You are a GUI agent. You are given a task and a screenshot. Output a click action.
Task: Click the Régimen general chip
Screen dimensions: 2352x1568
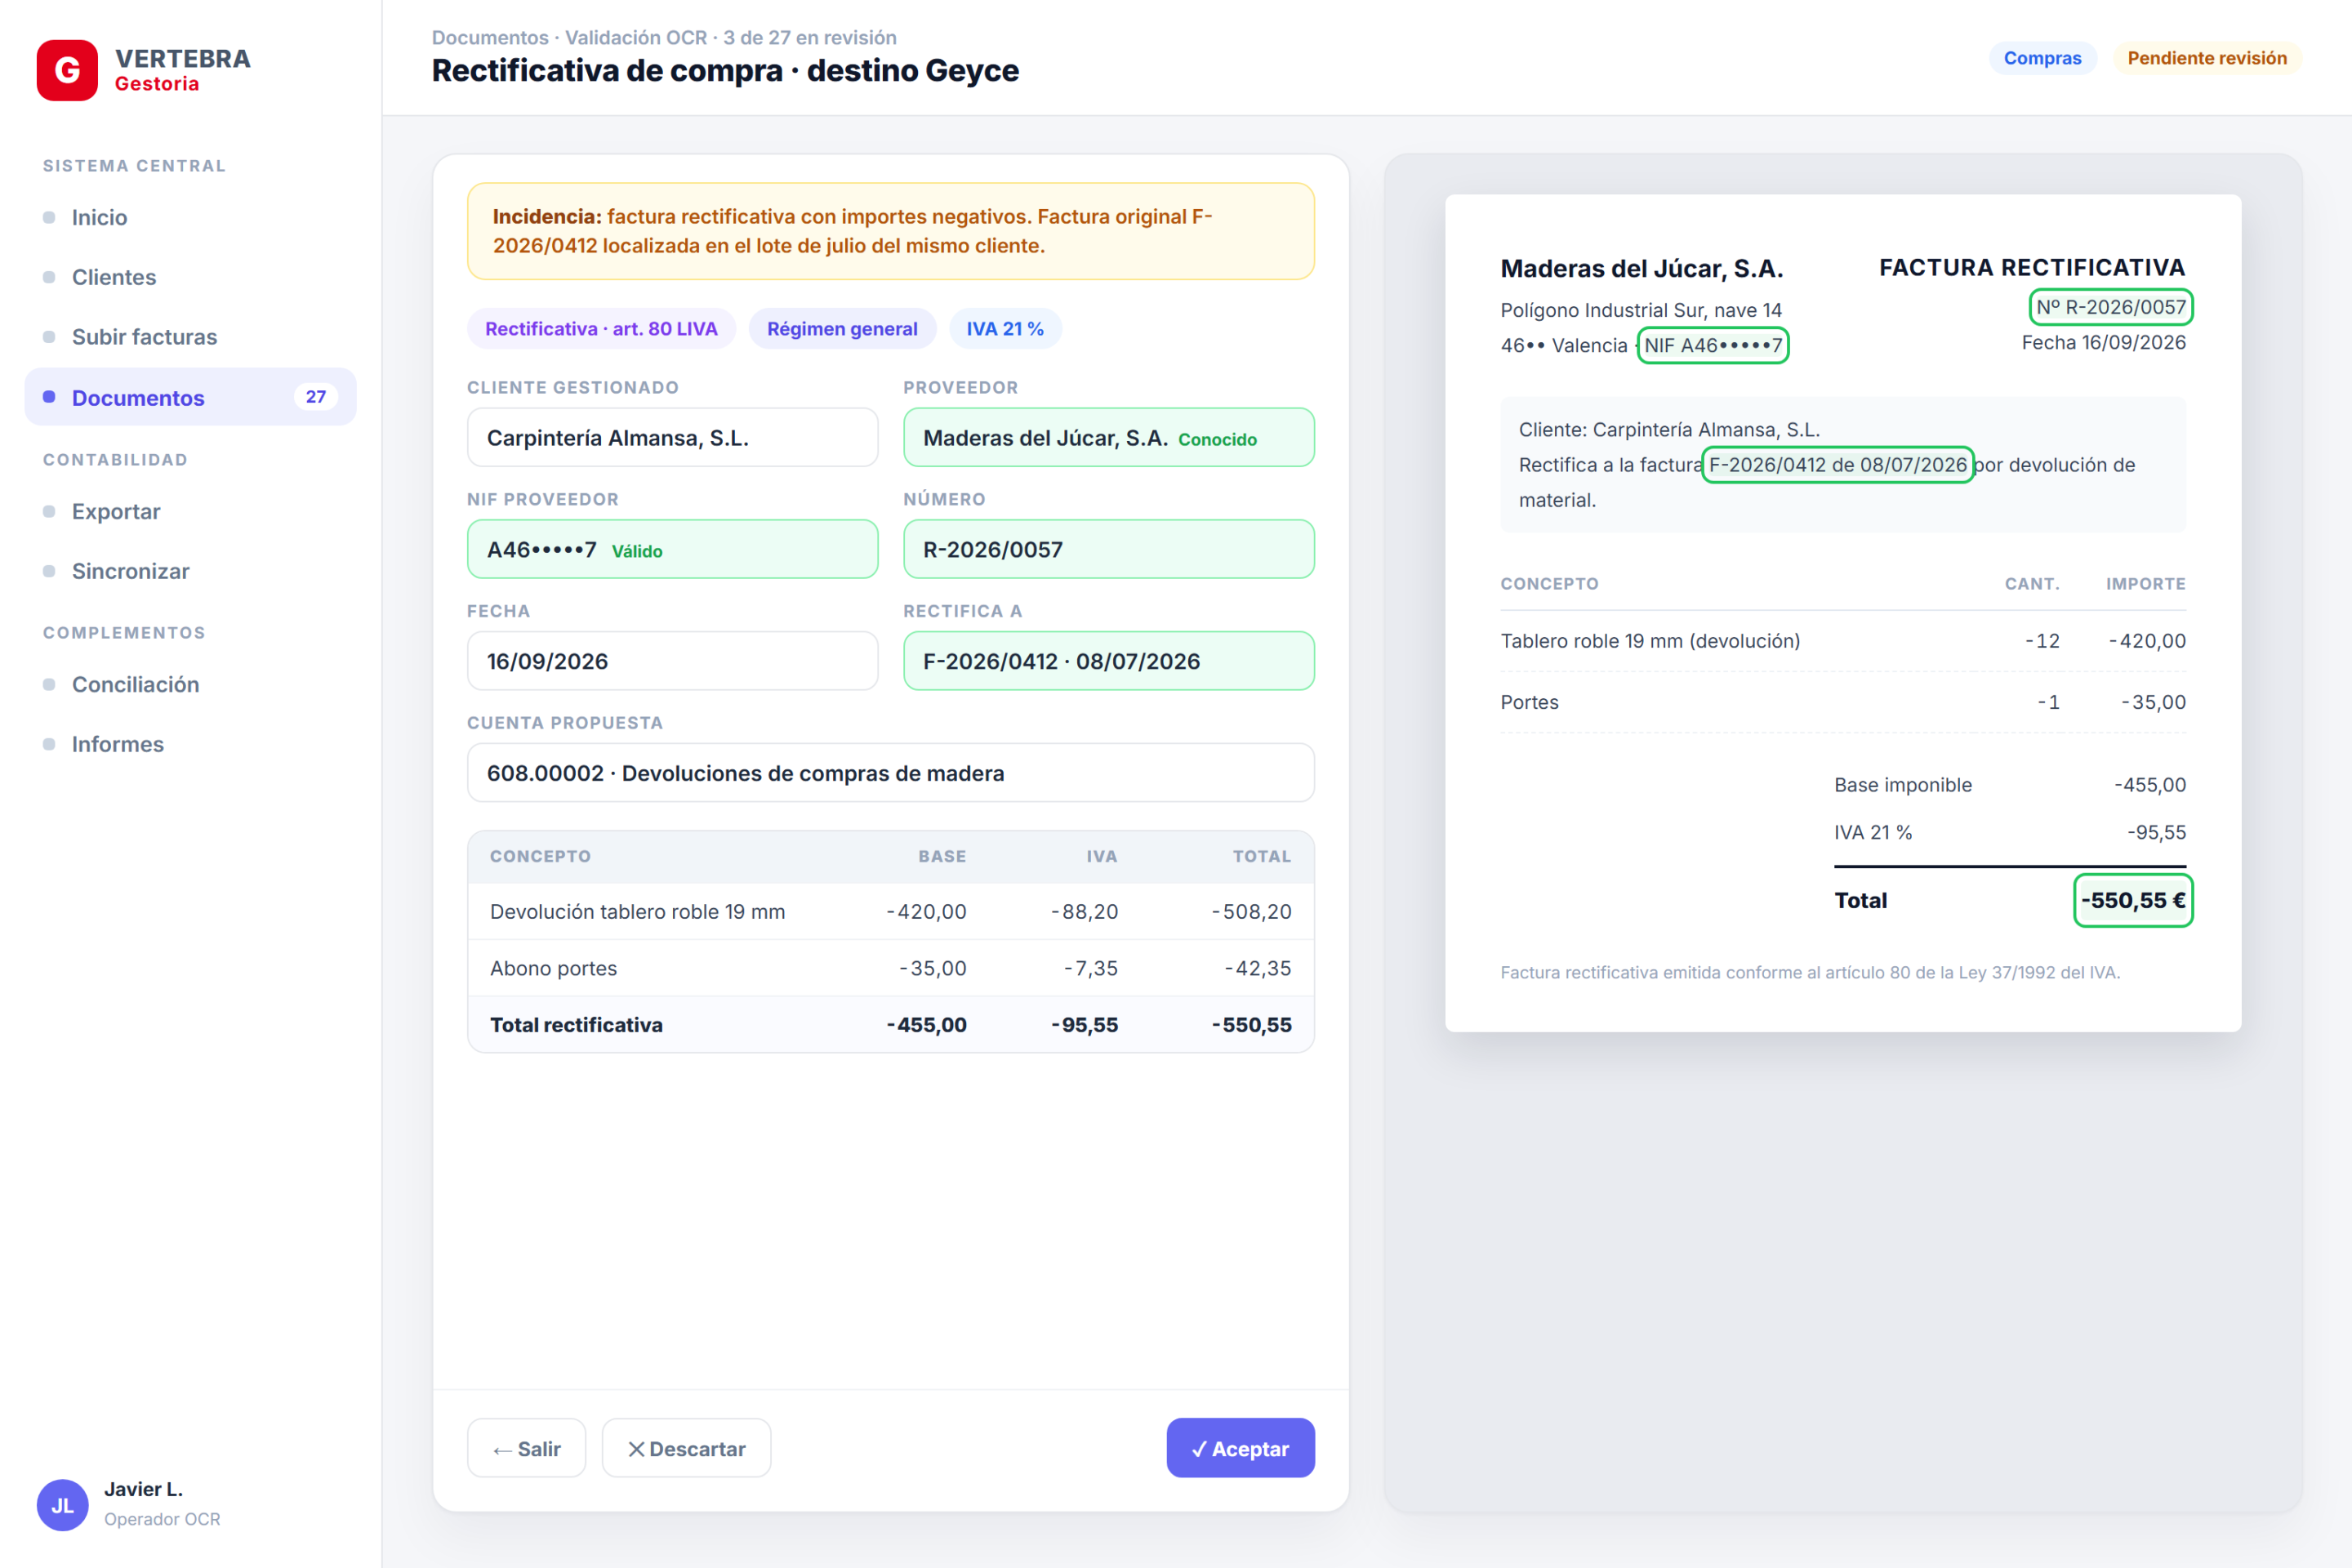pyautogui.click(x=842, y=329)
